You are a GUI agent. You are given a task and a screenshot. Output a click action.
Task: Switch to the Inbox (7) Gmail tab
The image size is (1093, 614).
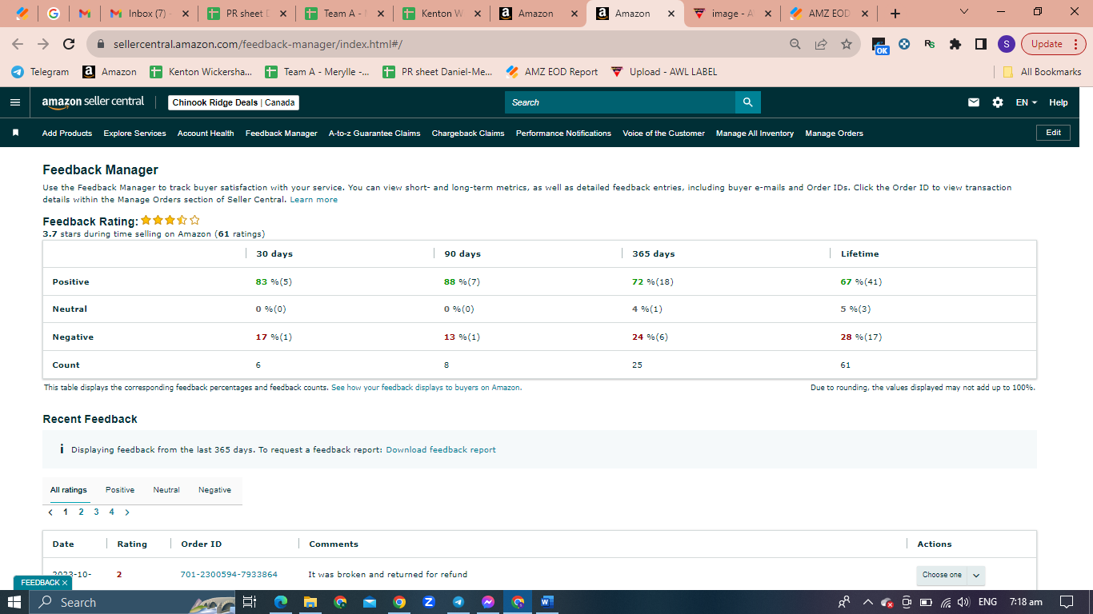[149, 14]
